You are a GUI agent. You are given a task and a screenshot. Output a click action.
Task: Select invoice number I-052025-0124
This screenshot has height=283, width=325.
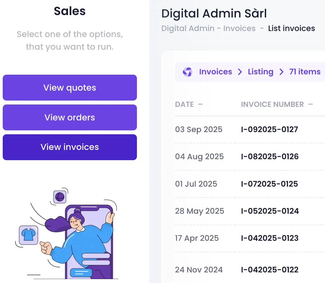click(270, 211)
